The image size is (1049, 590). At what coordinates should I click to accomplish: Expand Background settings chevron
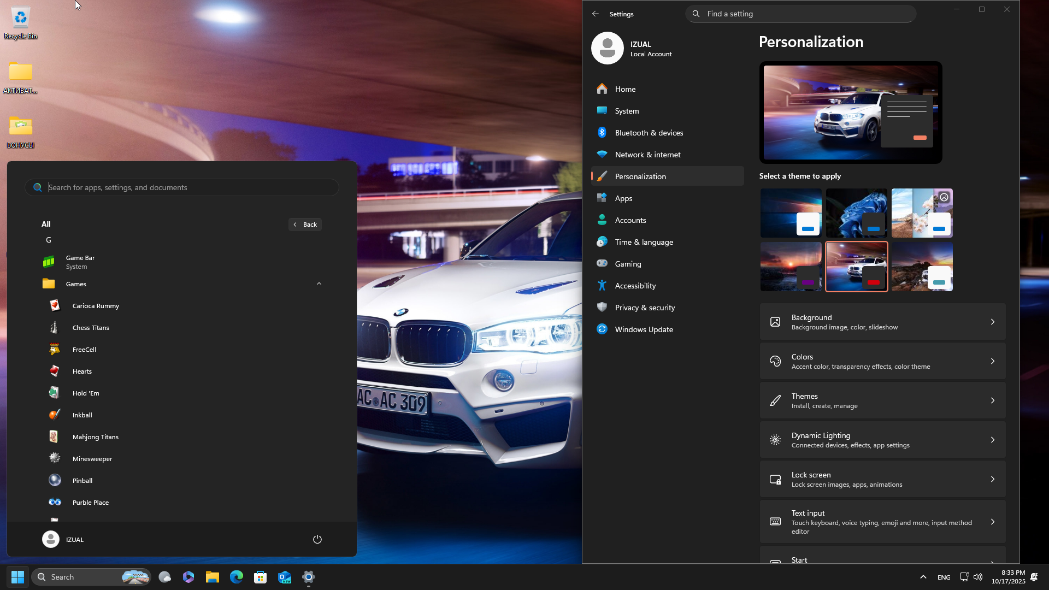[x=992, y=322]
